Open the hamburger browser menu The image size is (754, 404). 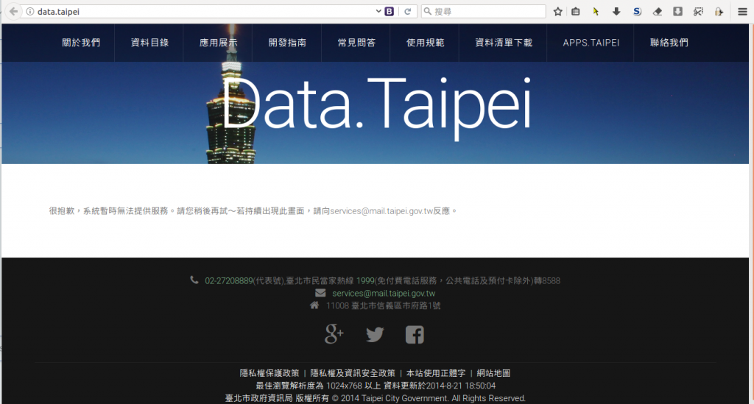(743, 12)
